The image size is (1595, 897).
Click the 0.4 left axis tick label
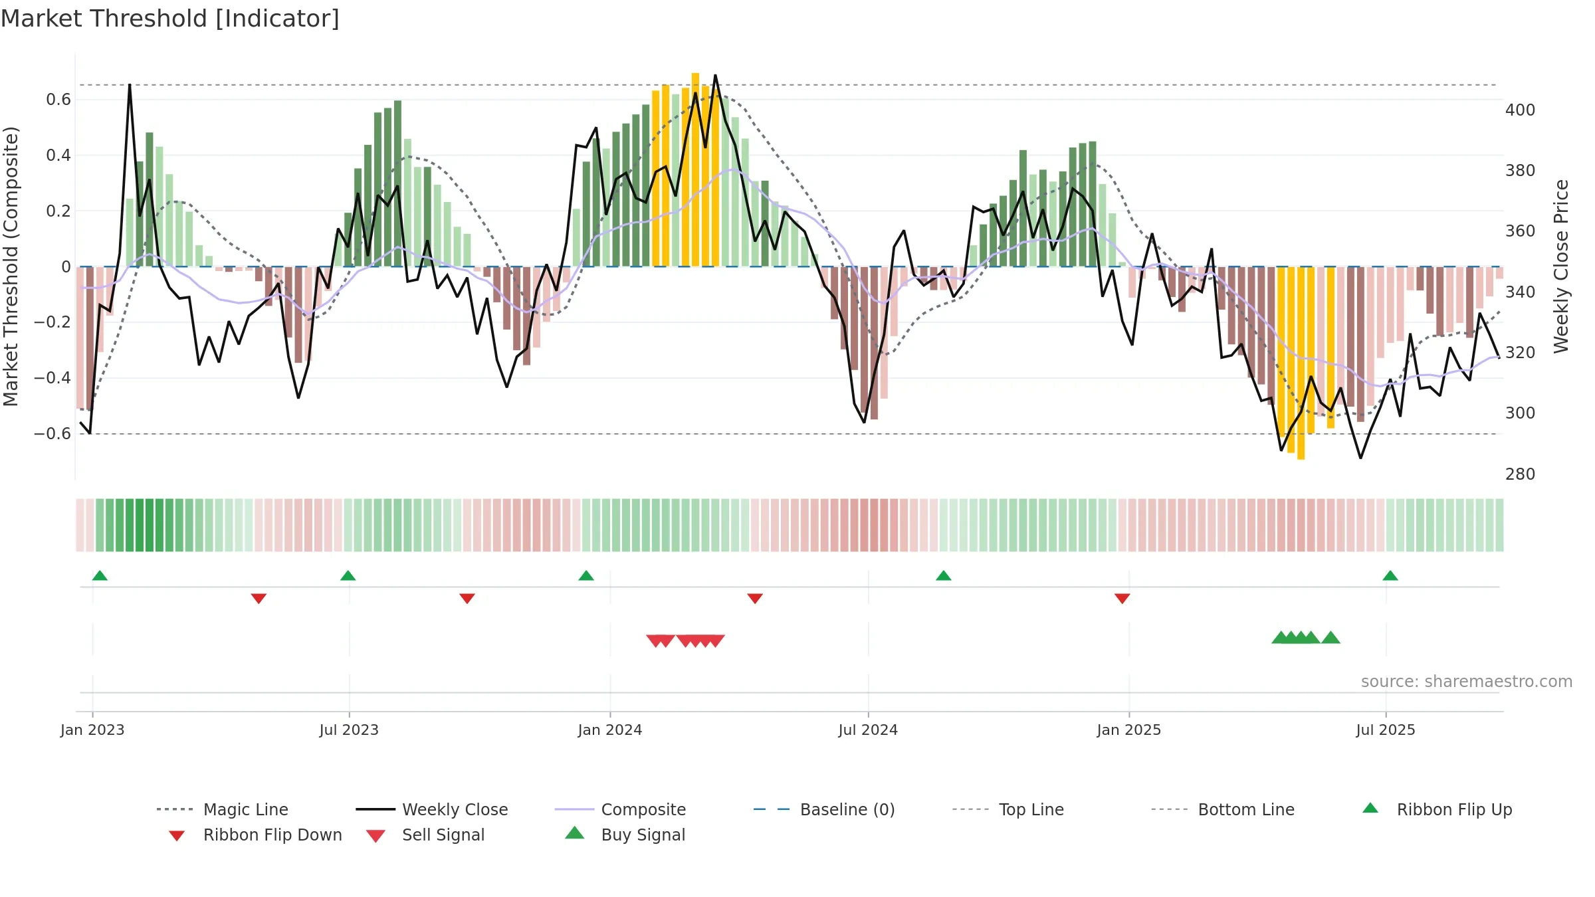(58, 155)
